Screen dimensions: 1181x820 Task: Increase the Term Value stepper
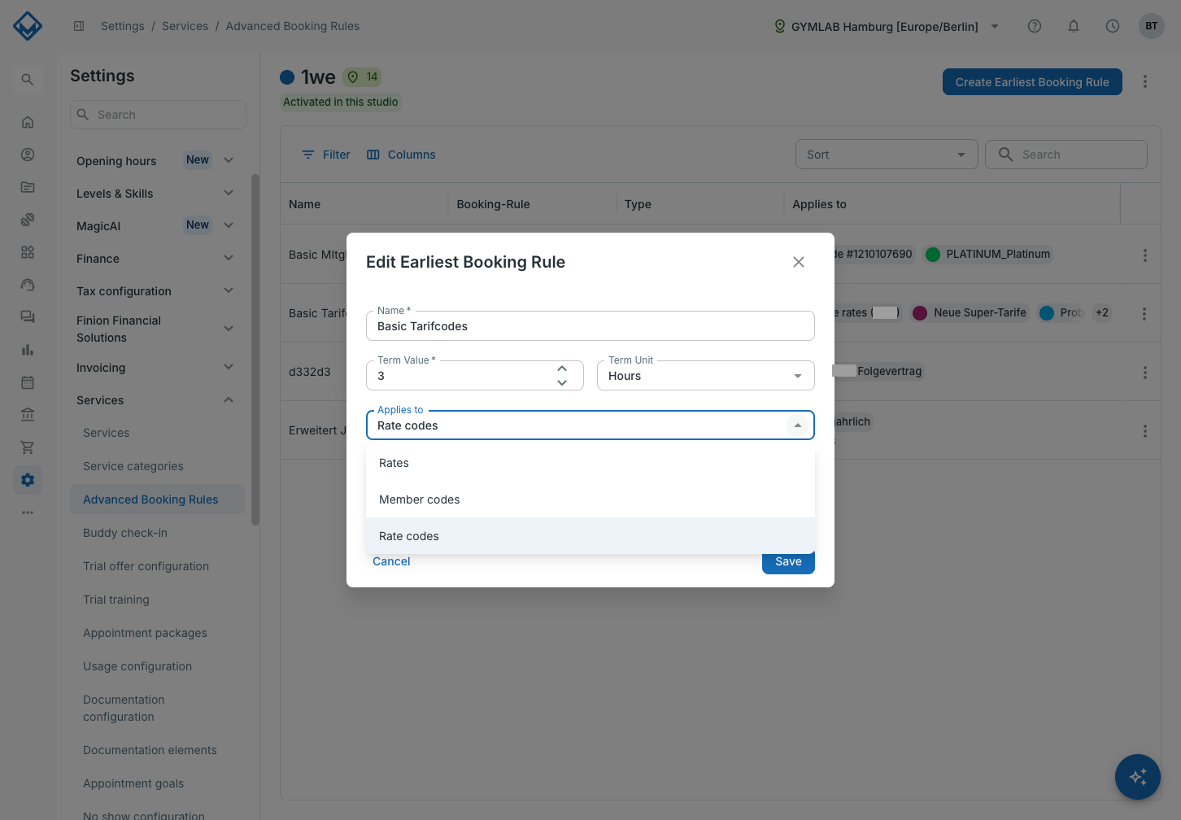click(x=562, y=369)
